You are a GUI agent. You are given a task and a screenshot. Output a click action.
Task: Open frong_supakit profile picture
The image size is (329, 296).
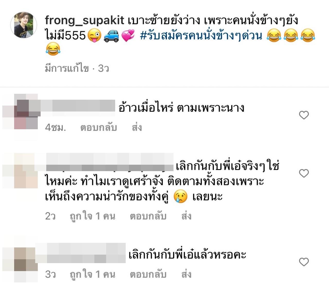tap(24, 25)
